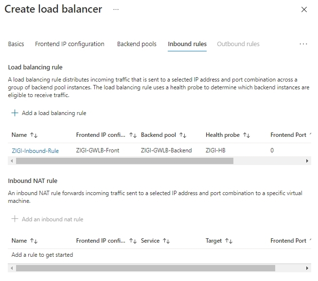The height and width of the screenshot is (281, 318).
Task: Click Frontend Port header in load balancing table
Action: click(288, 135)
